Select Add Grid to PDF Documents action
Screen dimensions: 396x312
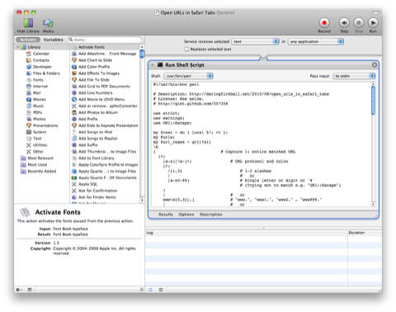(x=104, y=87)
